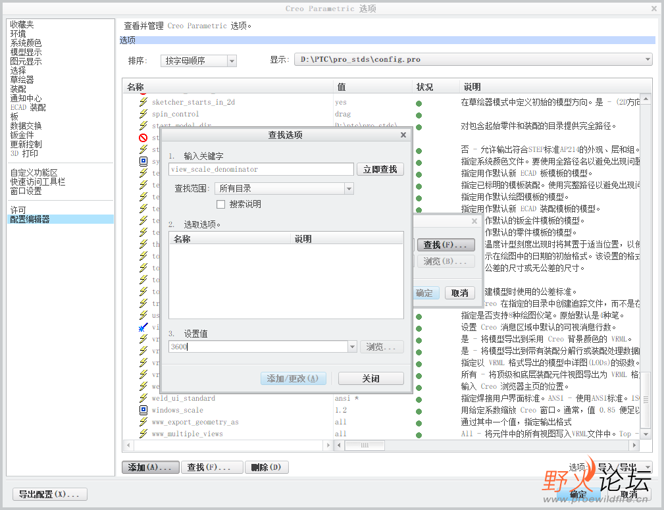
Task: Click the 添加(A)... button at bottom
Action: click(x=150, y=467)
